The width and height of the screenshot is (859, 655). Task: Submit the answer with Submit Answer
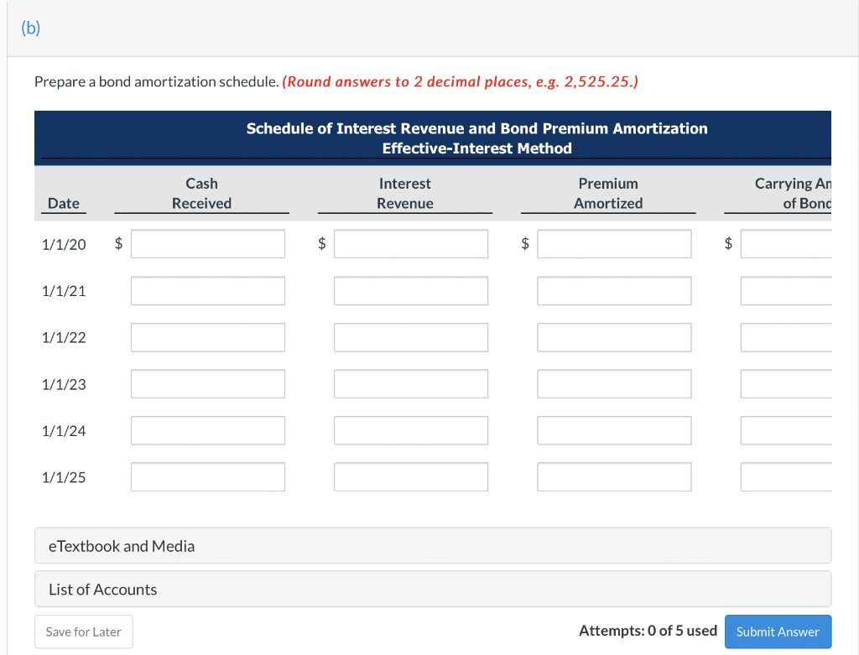778,632
